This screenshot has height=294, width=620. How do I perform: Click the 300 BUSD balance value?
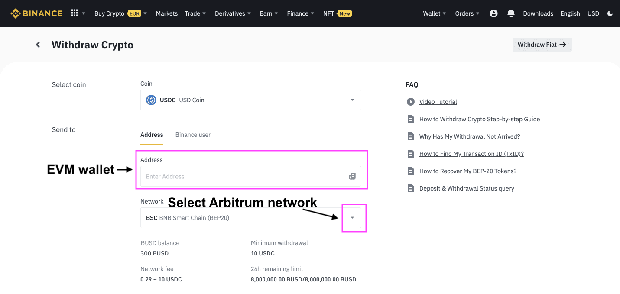click(155, 253)
